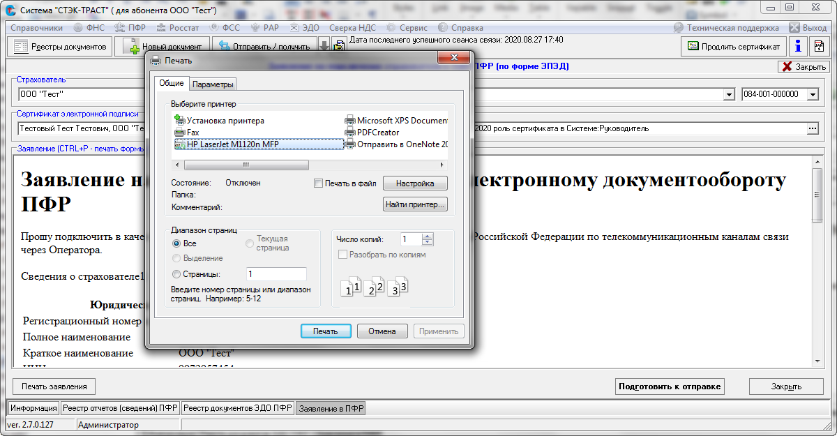Switch to the Информация bottom tab
Viewport: 837px width, 436px height.
click(33, 408)
